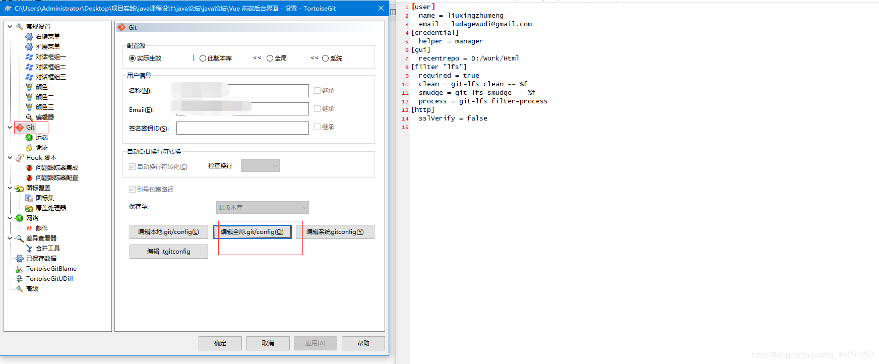This screenshot has height=364, width=879.
Task: Click the 签名密钥ID input field
Action: (x=242, y=128)
